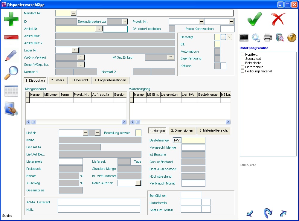
Task: Switch to the 2. Details tab
Action: click(x=57, y=80)
